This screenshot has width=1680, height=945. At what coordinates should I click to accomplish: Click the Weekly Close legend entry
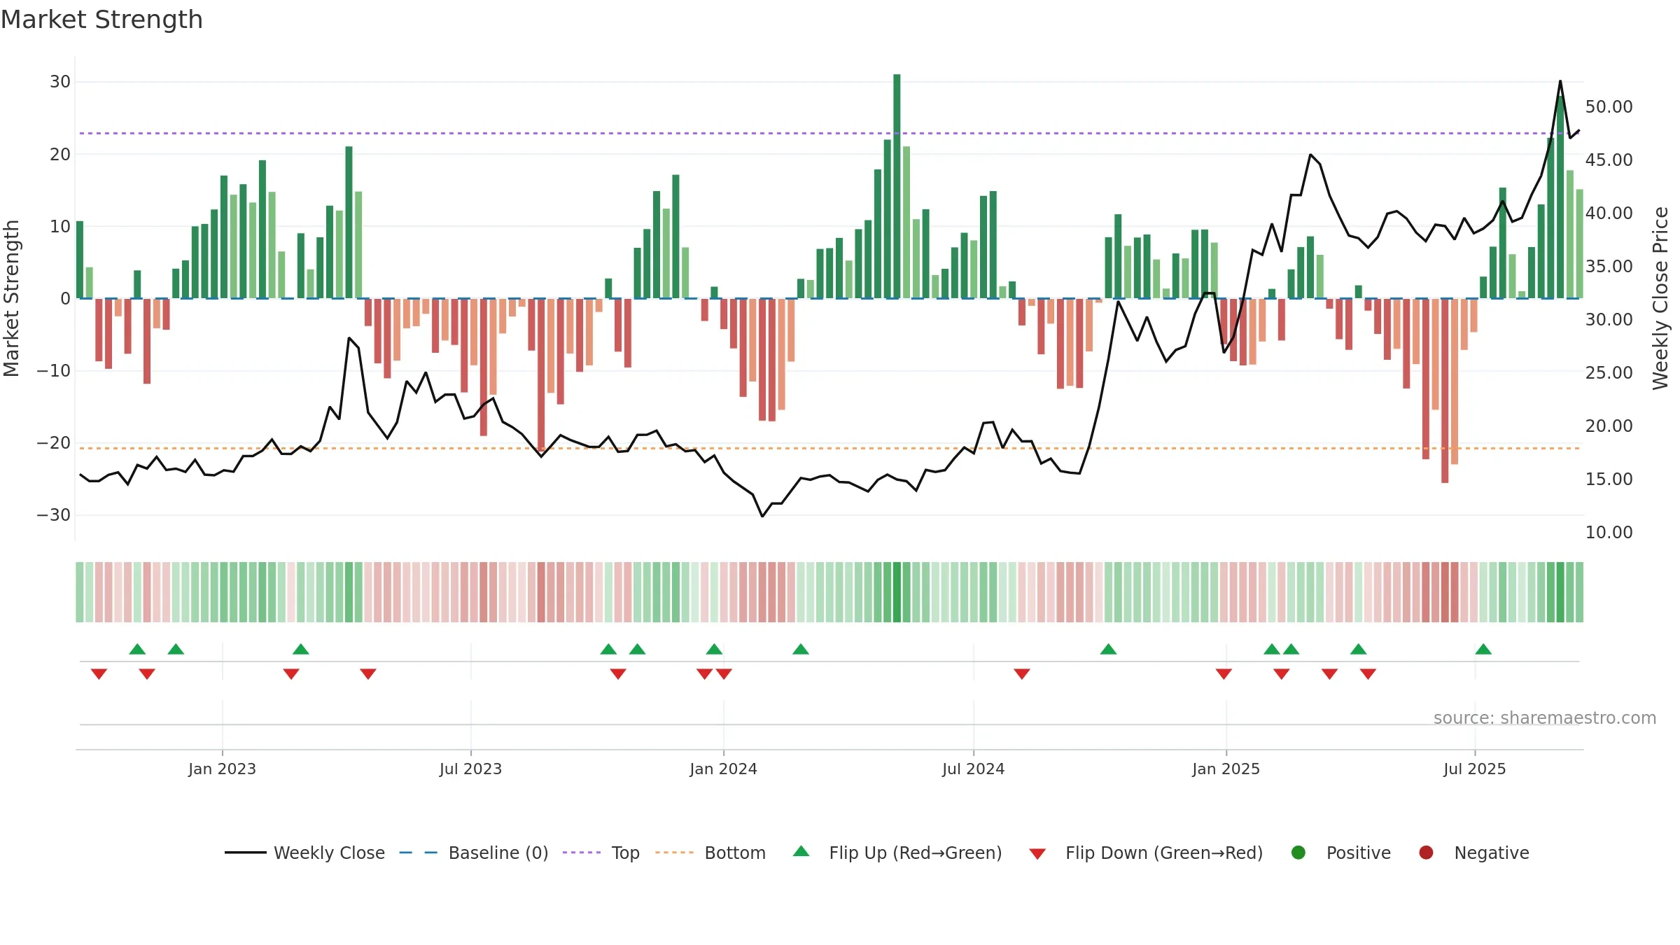click(x=304, y=853)
